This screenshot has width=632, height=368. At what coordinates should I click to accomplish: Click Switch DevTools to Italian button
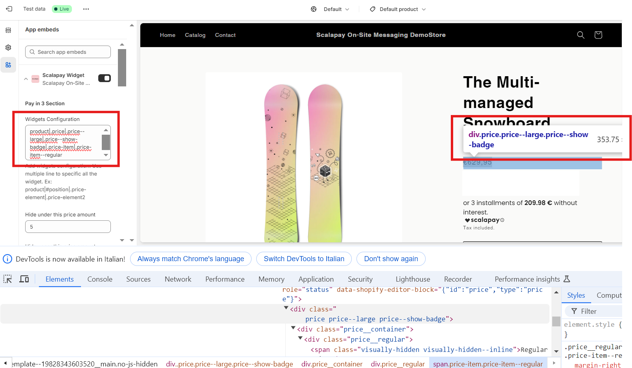(x=304, y=259)
